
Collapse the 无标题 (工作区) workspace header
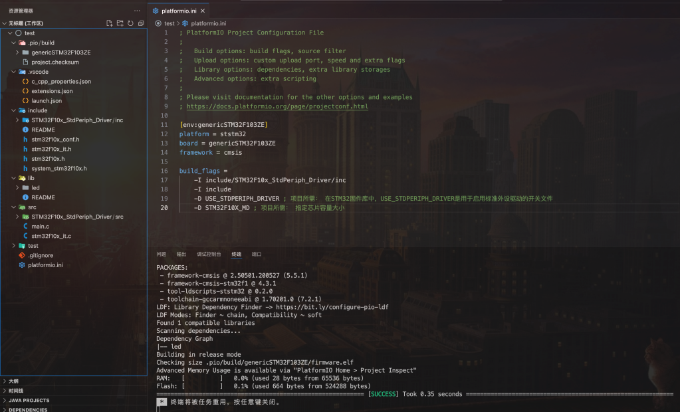pyautogui.click(x=25, y=23)
